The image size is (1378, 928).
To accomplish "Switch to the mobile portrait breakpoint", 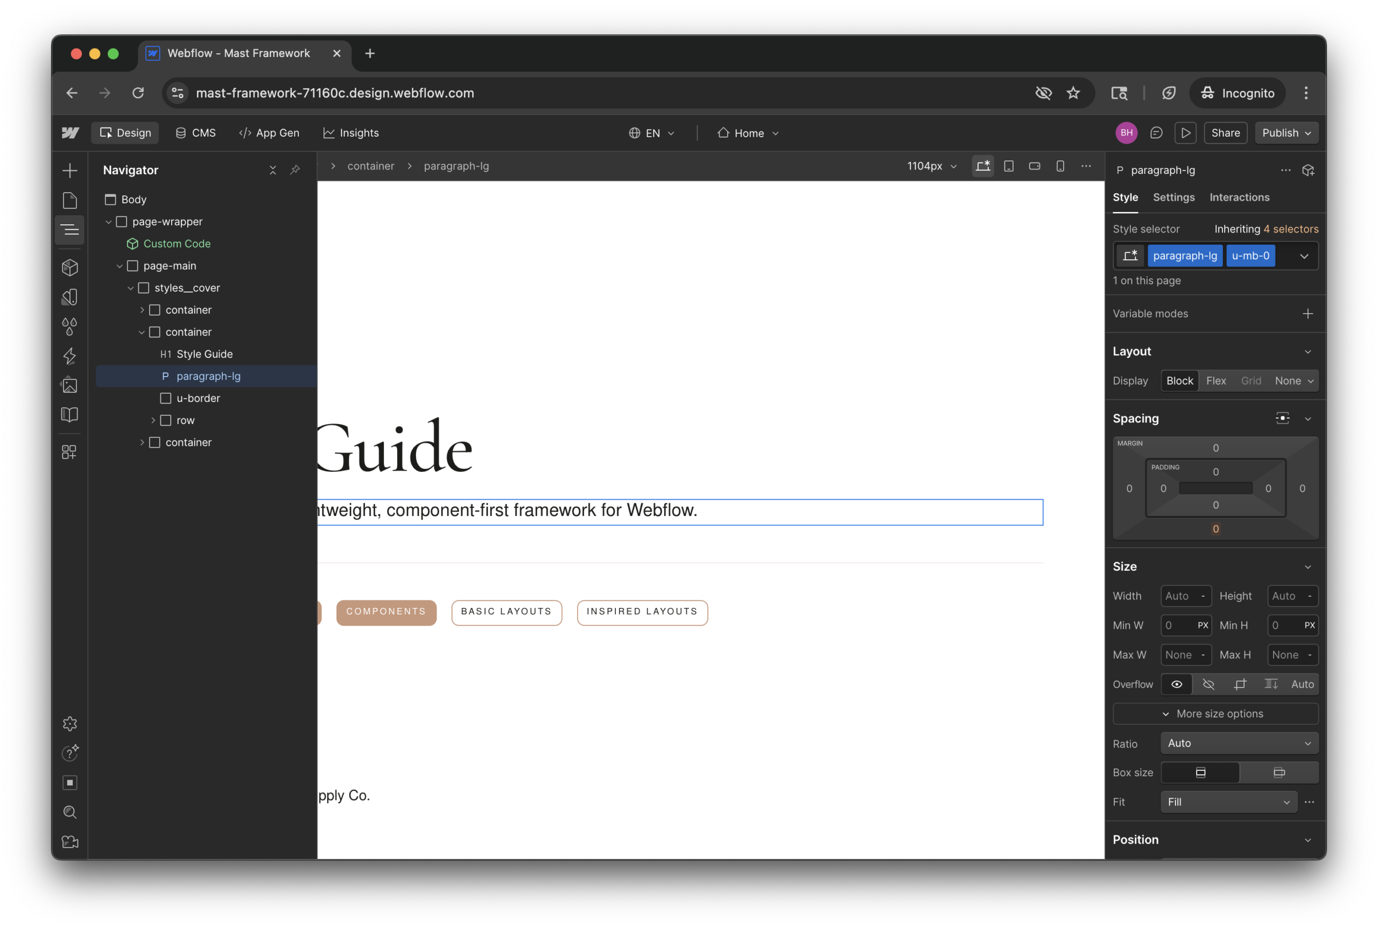I will point(1060,166).
